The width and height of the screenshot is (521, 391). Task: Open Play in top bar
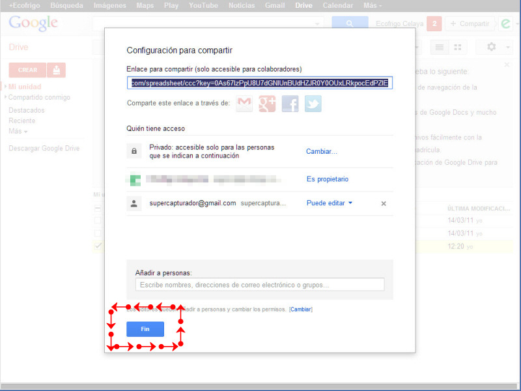point(171,6)
